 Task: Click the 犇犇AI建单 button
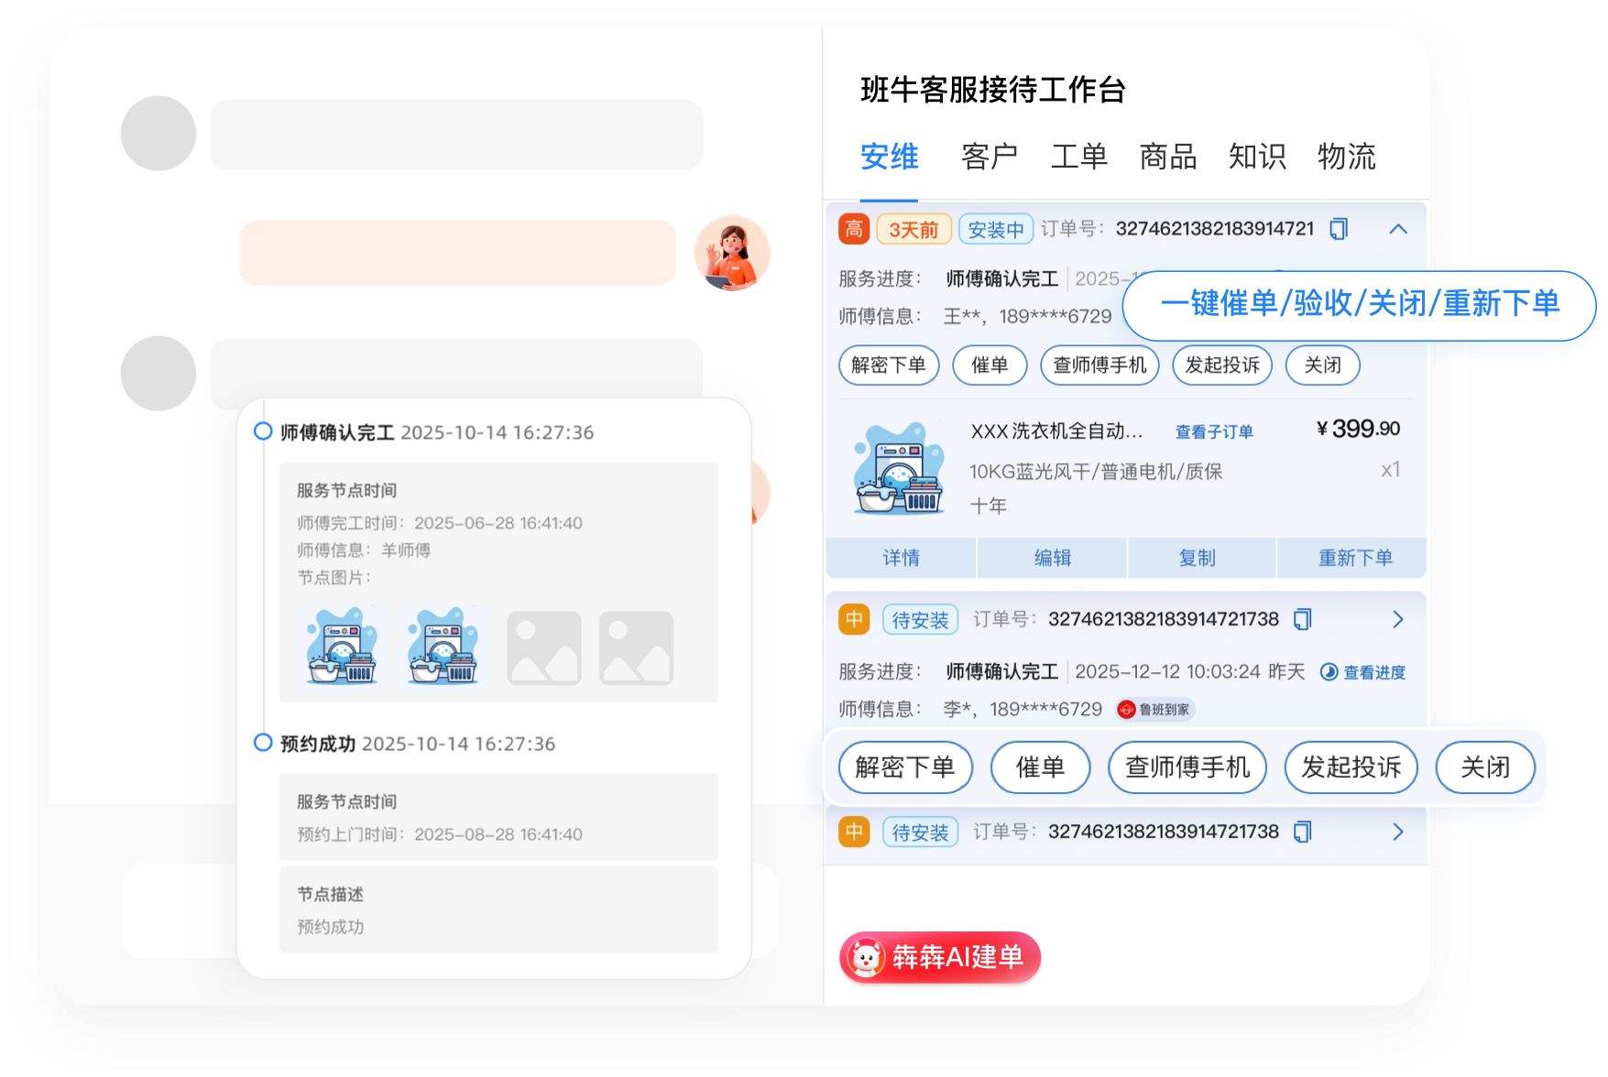click(x=940, y=958)
